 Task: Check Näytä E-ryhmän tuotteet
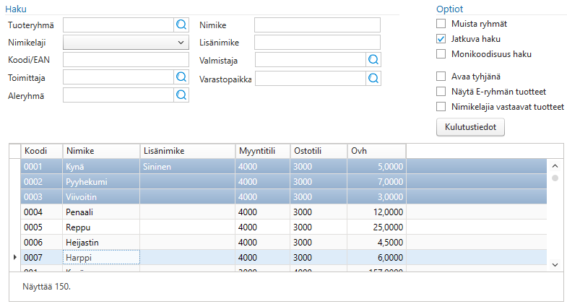coord(441,92)
